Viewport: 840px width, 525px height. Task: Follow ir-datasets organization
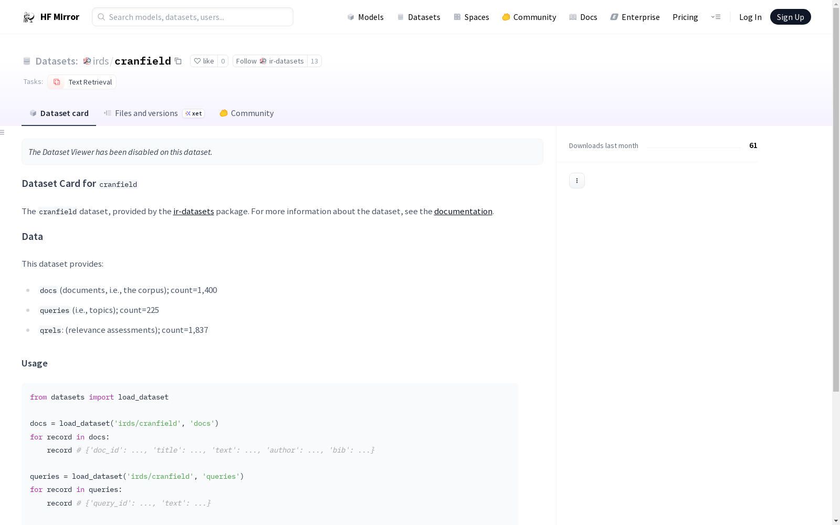270,61
